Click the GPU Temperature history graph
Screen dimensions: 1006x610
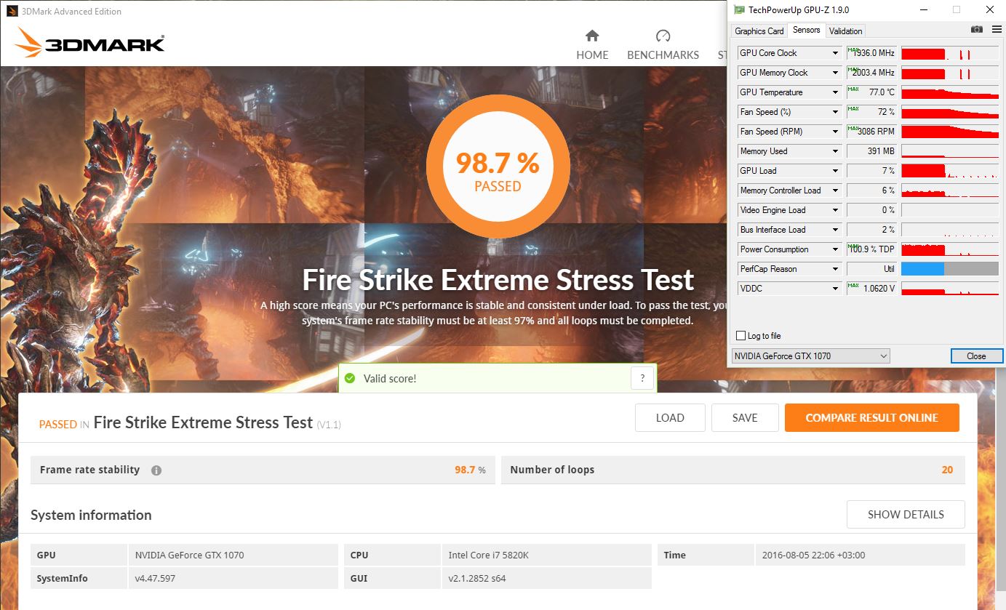[x=950, y=92]
